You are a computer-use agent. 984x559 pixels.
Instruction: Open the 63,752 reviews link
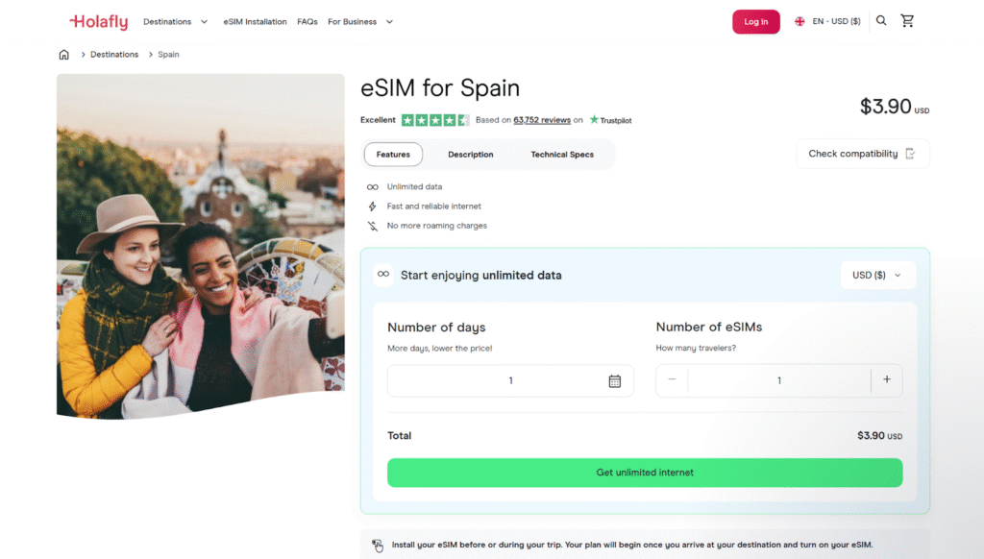tap(543, 119)
